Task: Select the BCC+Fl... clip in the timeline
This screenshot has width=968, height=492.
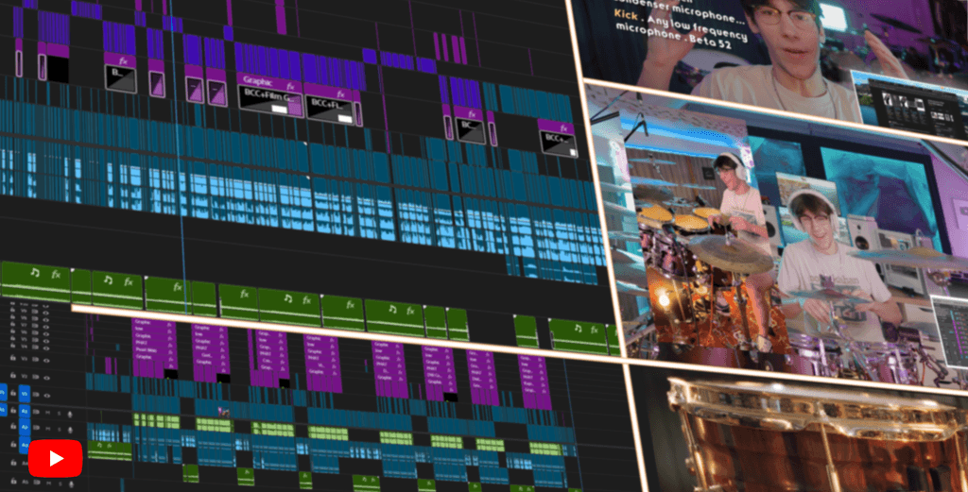Action: [x=331, y=110]
